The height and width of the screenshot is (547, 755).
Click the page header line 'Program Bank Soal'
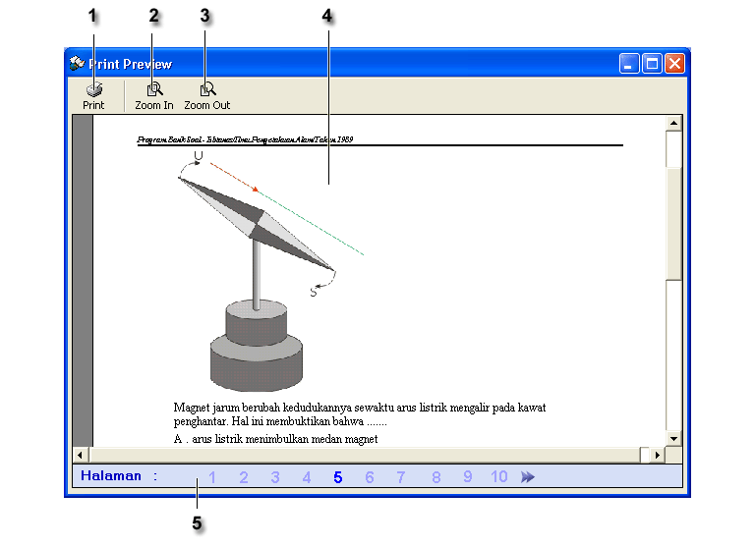[245, 139]
